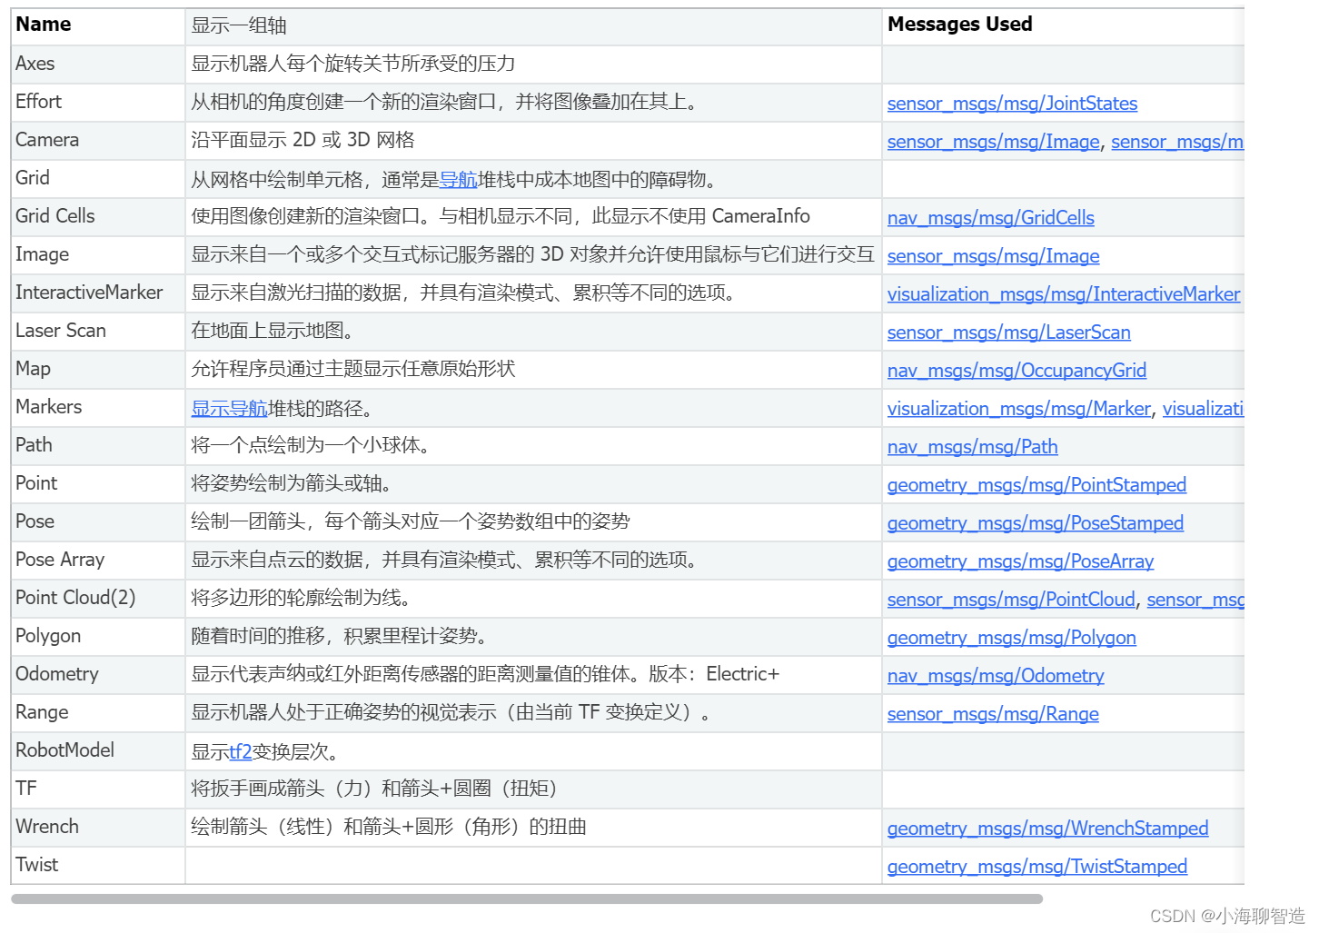Follow the 显示导航 link in the Markers row
1319x933 pixels.
(x=229, y=409)
